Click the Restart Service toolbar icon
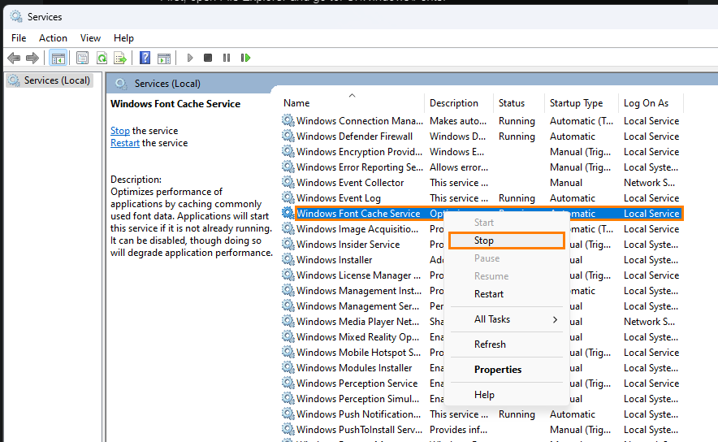 pos(245,58)
